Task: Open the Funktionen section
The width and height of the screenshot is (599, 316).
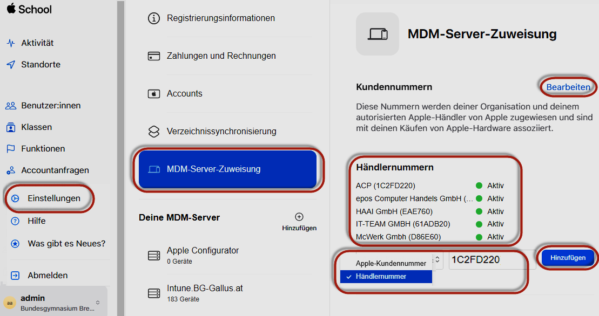Action: [42, 148]
